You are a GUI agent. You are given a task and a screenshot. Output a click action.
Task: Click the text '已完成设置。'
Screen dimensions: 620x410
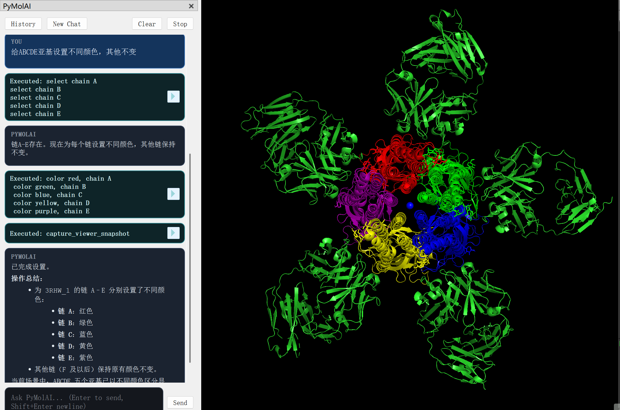click(x=31, y=267)
